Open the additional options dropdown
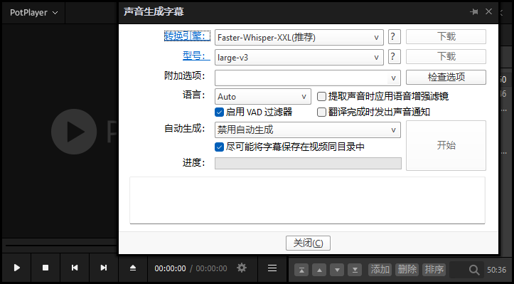 393,78
